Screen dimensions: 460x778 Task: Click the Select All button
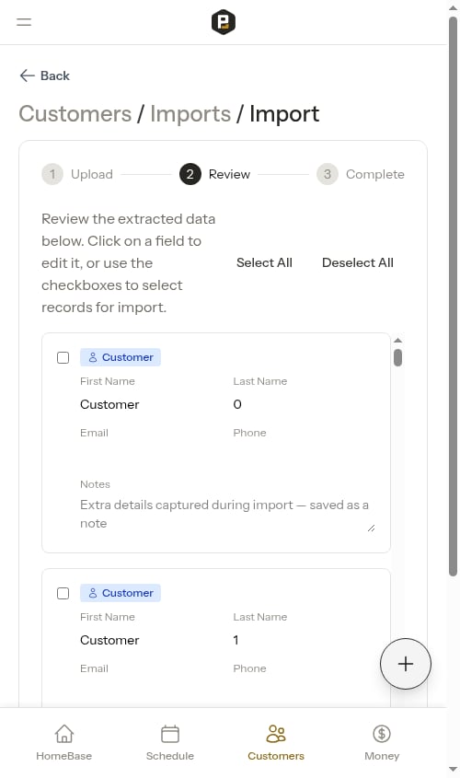point(264,262)
